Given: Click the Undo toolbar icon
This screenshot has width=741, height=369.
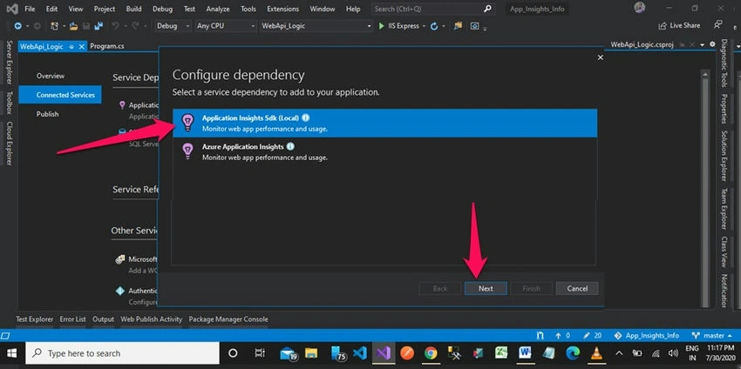Looking at the screenshot, I should pos(115,26).
